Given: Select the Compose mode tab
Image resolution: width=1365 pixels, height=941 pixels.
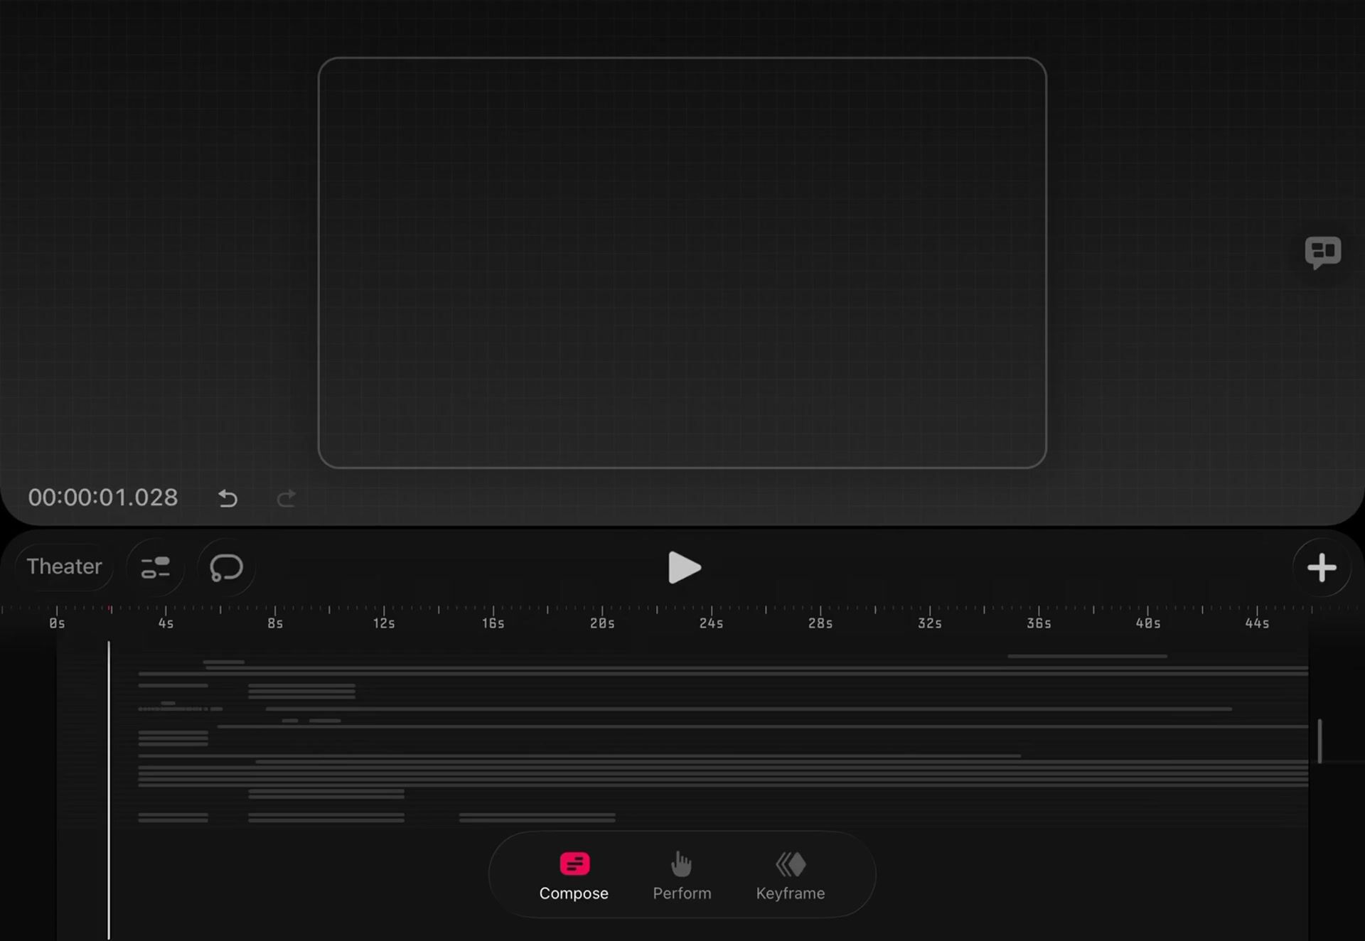Looking at the screenshot, I should tap(574, 876).
